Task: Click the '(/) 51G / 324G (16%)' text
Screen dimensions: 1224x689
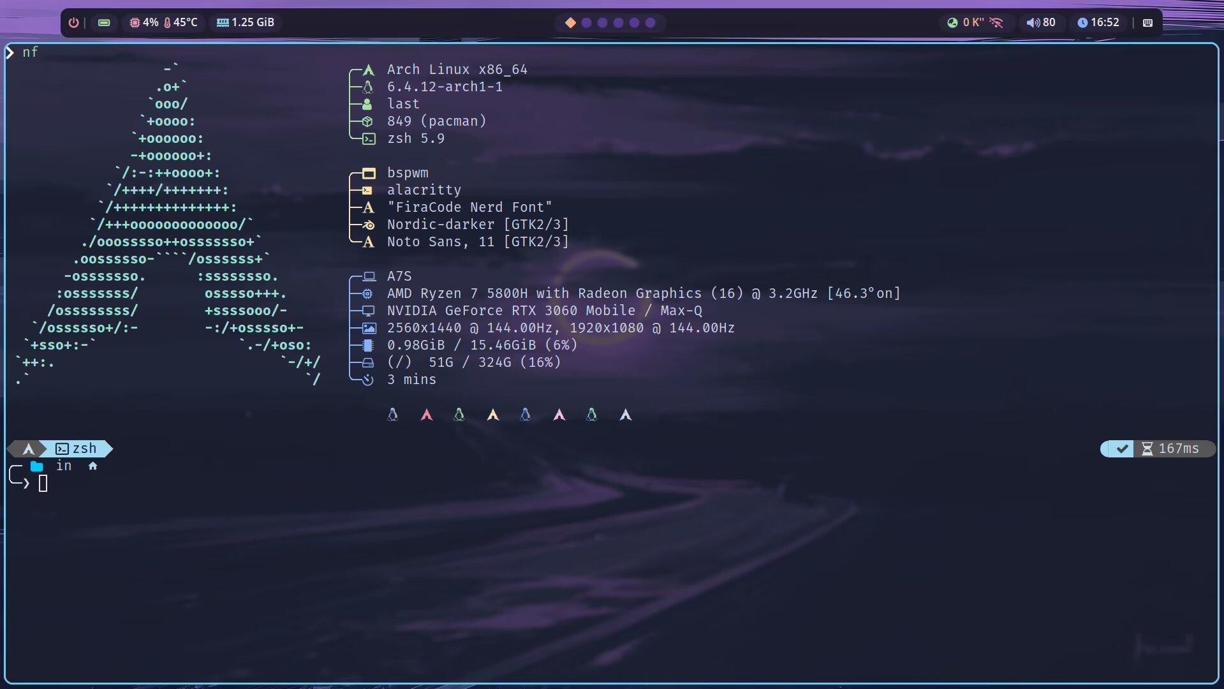Action: (x=474, y=362)
